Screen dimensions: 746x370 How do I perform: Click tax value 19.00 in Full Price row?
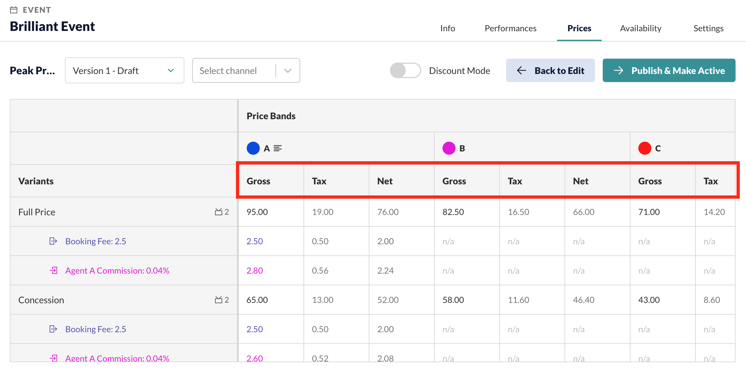(322, 212)
